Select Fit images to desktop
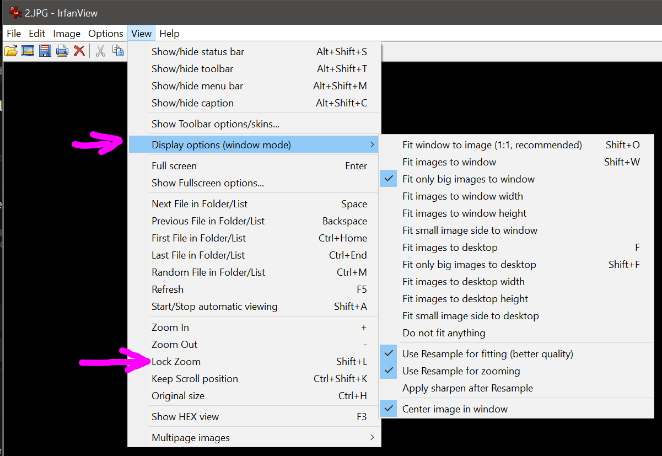The image size is (662, 456). [516, 248]
